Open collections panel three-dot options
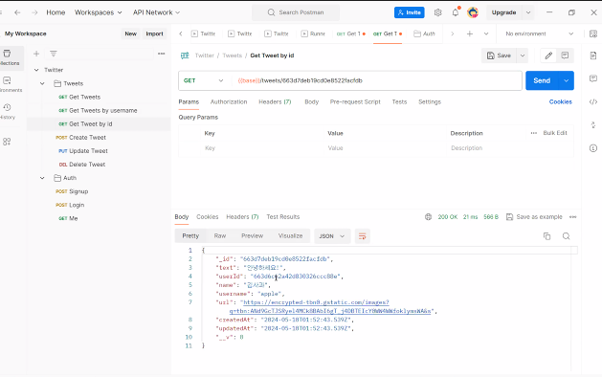The width and height of the screenshot is (602, 377). (161, 54)
